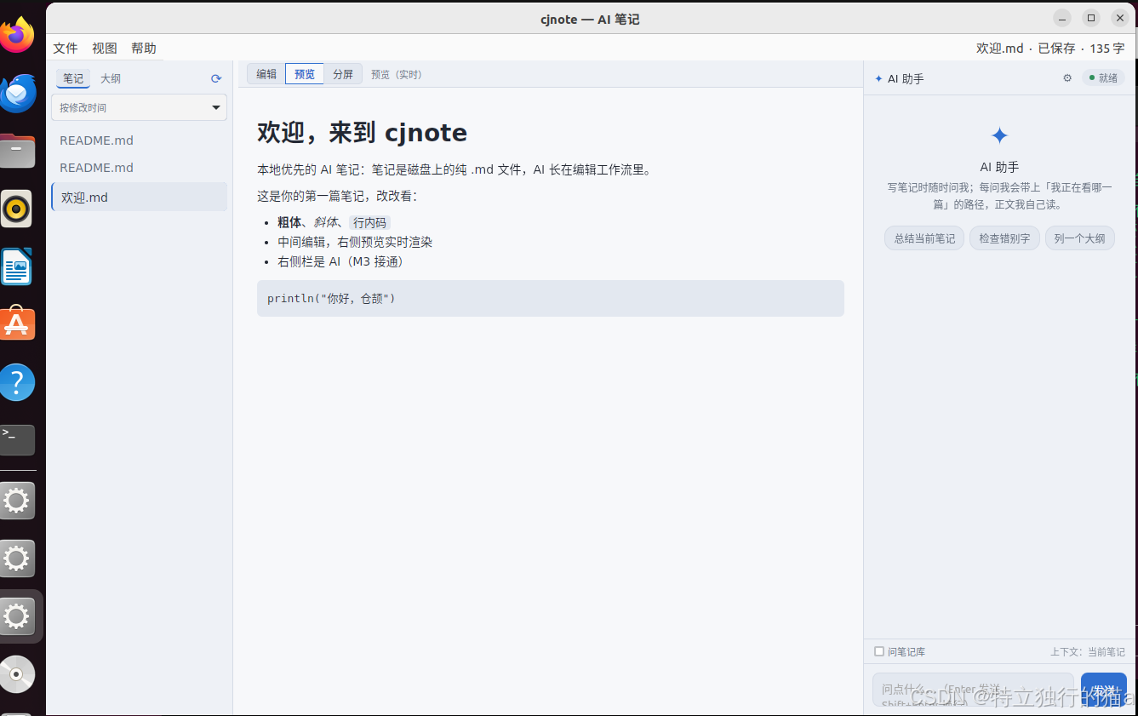Open the 文件 menu

[x=66, y=49]
